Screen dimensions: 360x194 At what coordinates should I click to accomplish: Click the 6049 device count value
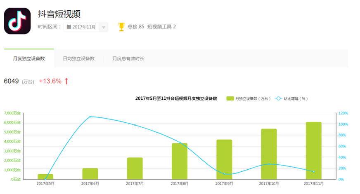click(x=11, y=81)
